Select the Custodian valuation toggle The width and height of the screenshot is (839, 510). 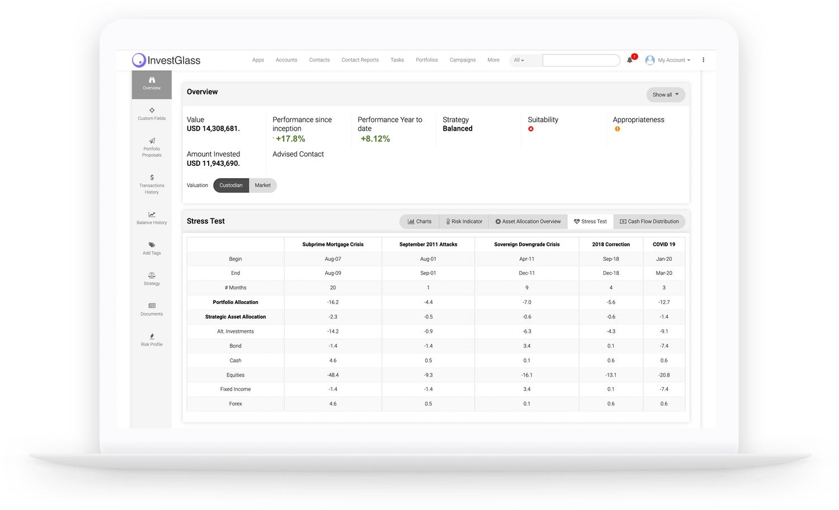coord(230,185)
